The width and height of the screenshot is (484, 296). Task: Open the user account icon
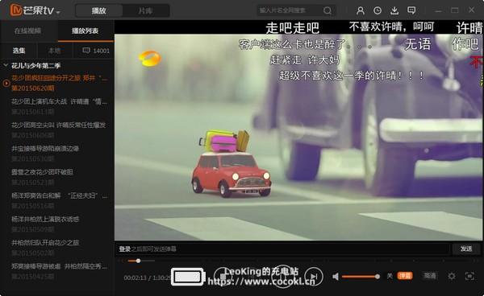pyautogui.click(x=361, y=10)
